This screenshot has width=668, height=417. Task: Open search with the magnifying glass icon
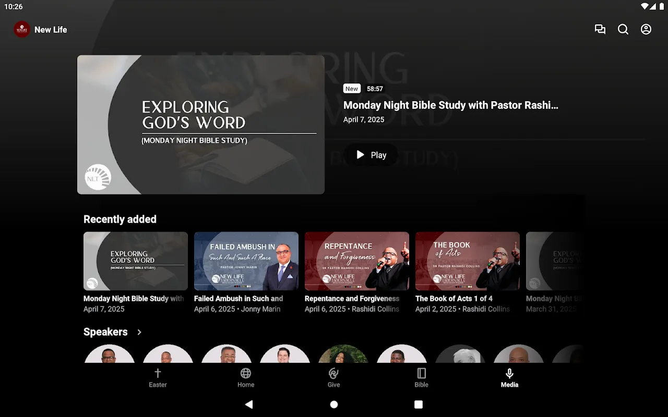point(623,29)
